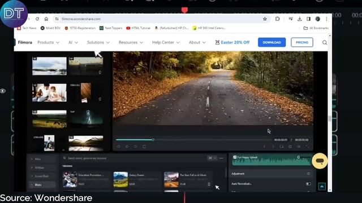
Task: Open the All filter dropdown
Action: click(212, 158)
